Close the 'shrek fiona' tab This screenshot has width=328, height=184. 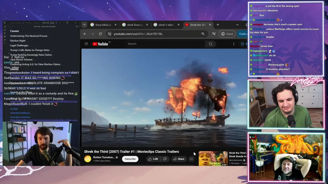click(147, 25)
